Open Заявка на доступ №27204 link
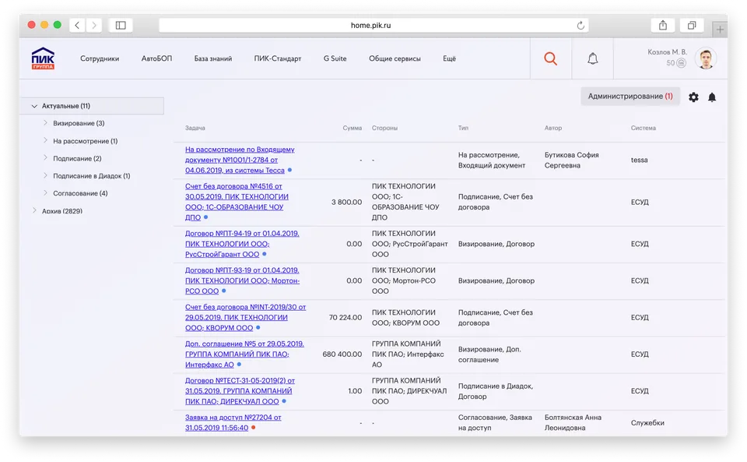This screenshot has height=462, width=747. click(x=233, y=418)
